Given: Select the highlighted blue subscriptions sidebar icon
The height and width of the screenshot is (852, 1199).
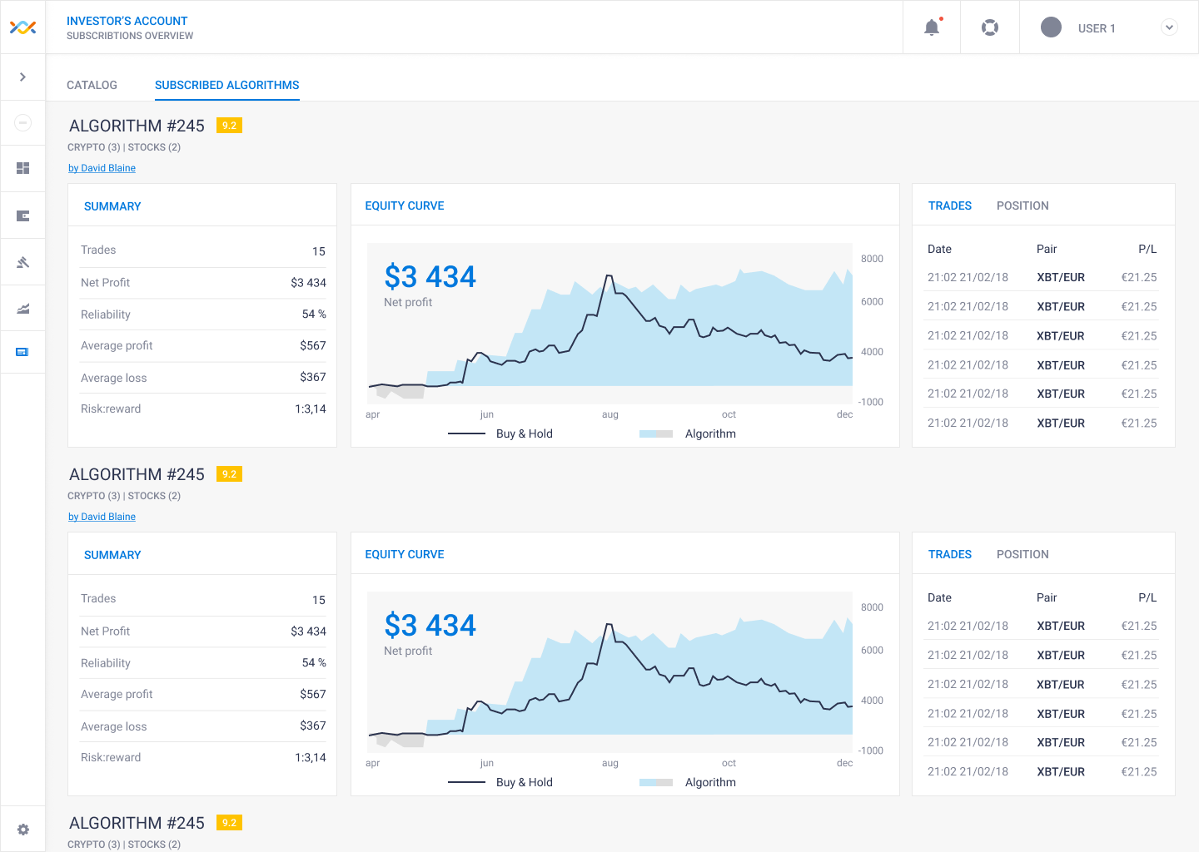Looking at the screenshot, I should (x=22, y=352).
